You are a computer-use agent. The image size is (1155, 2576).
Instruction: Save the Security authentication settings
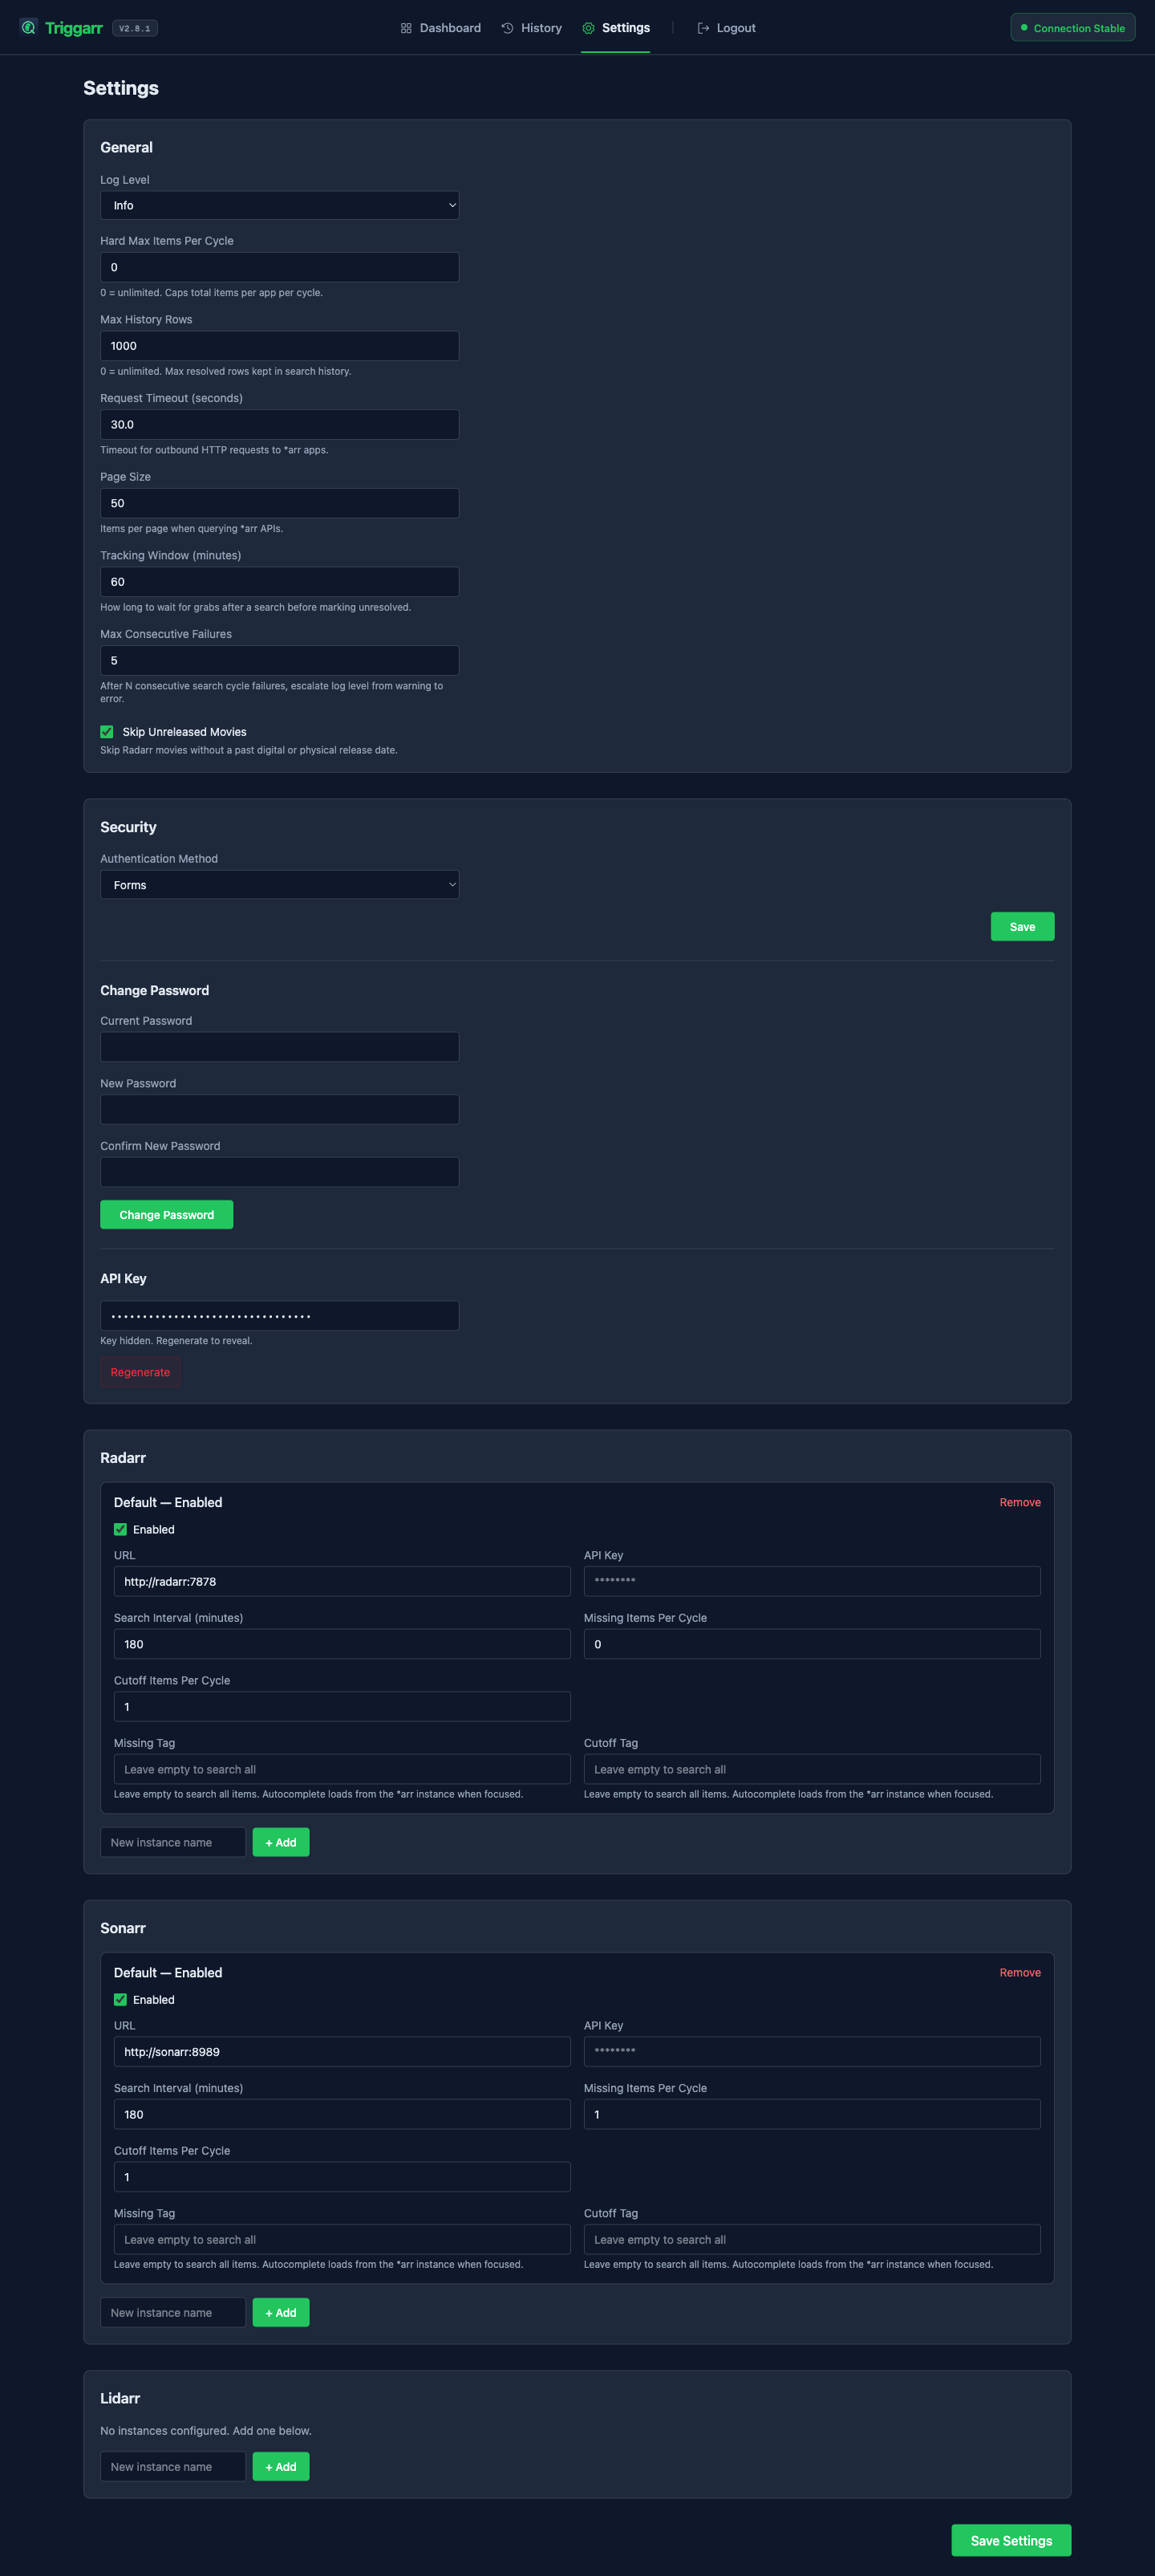click(x=1022, y=927)
